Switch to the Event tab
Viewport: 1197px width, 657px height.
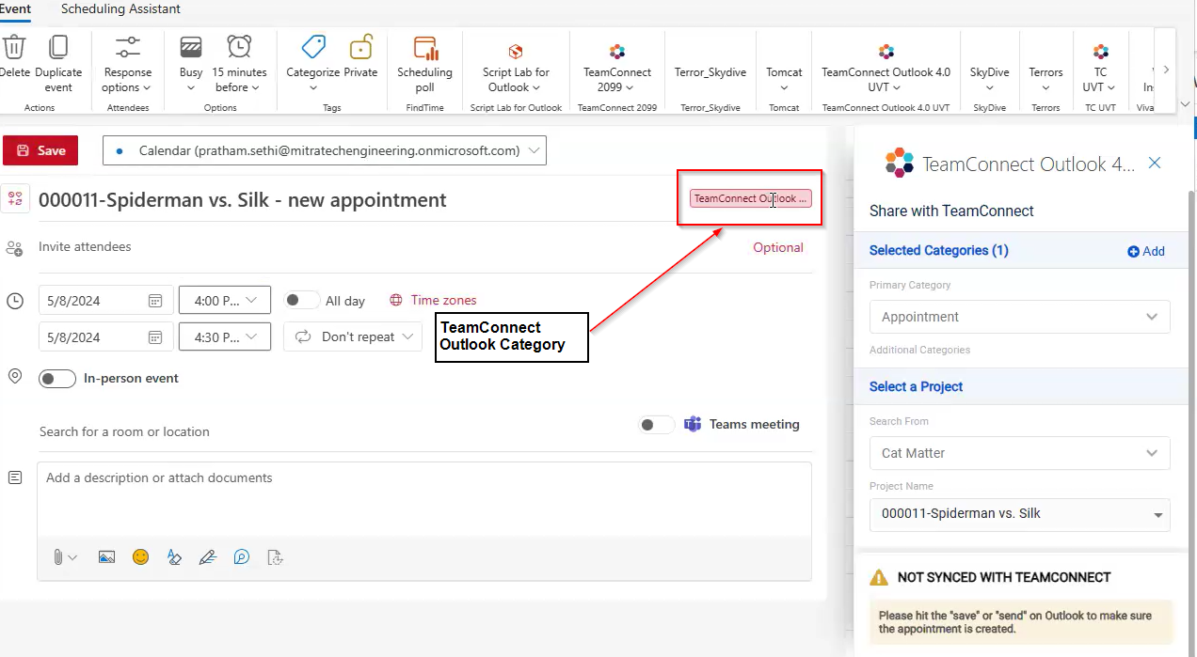point(15,9)
